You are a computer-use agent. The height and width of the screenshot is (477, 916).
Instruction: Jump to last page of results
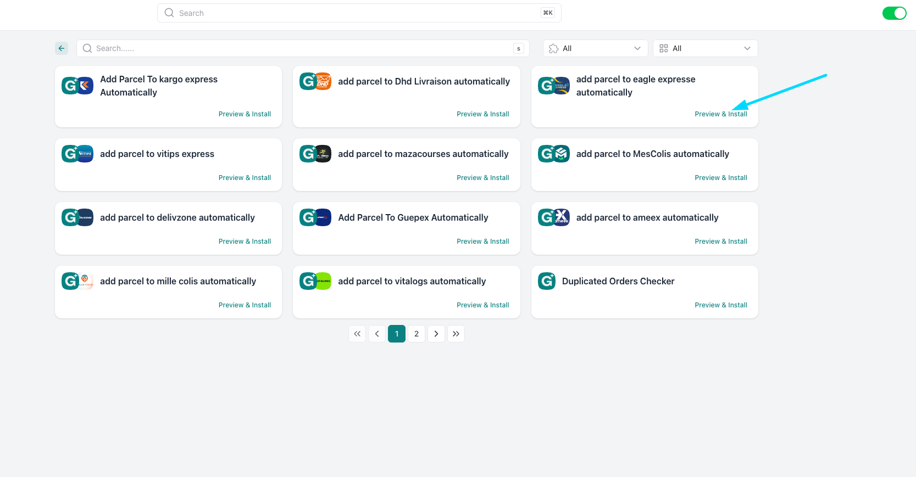(x=456, y=334)
